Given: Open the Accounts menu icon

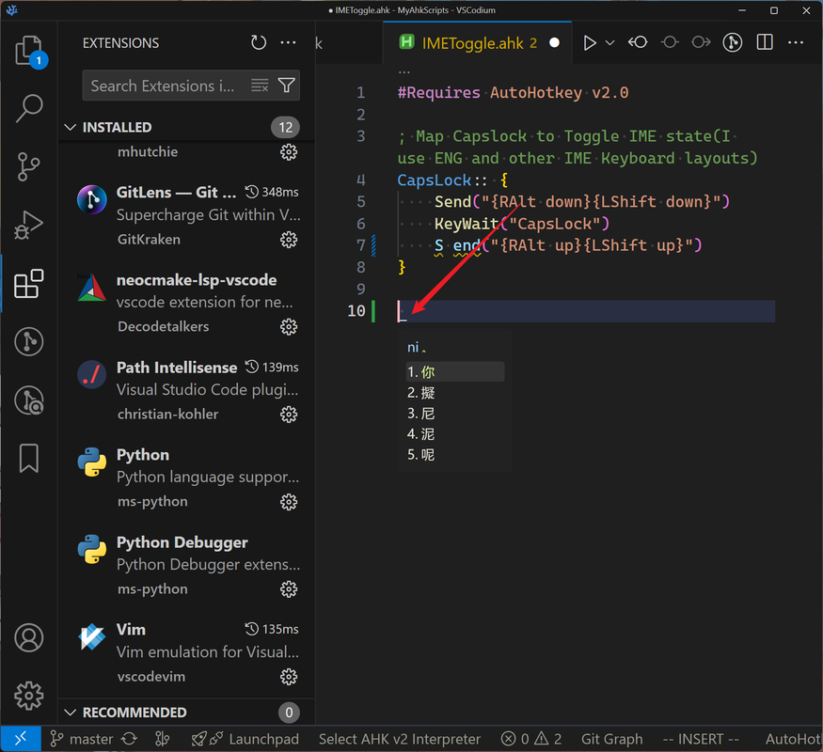Looking at the screenshot, I should (29, 637).
